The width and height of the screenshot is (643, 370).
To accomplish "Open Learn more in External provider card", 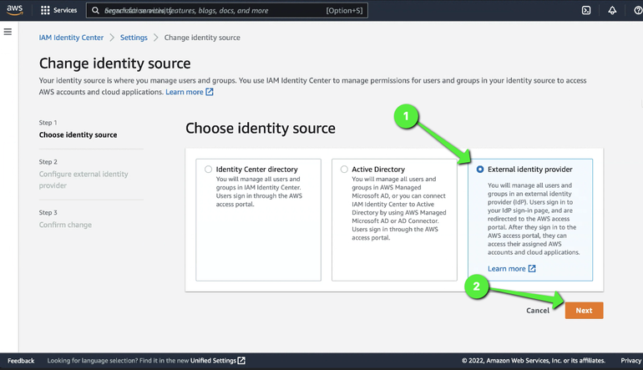I will (506, 268).
